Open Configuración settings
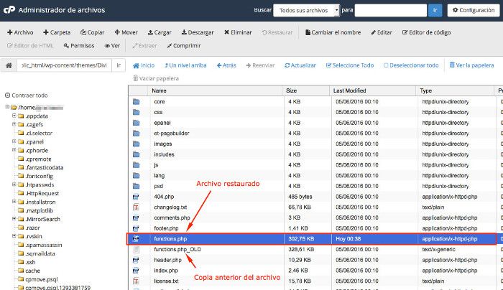This screenshot has height=290, width=503. point(474,10)
